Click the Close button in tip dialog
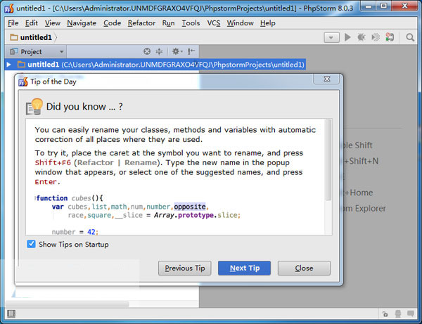 [x=304, y=268]
